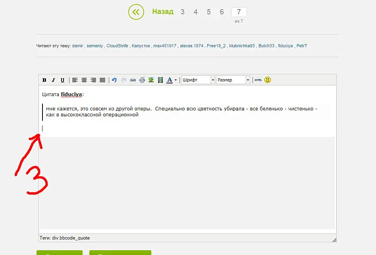Image resolution: width=376 pixels, height=255 pixels.
Task: Insert an image via picture icon
Action: tap(151, 80)
